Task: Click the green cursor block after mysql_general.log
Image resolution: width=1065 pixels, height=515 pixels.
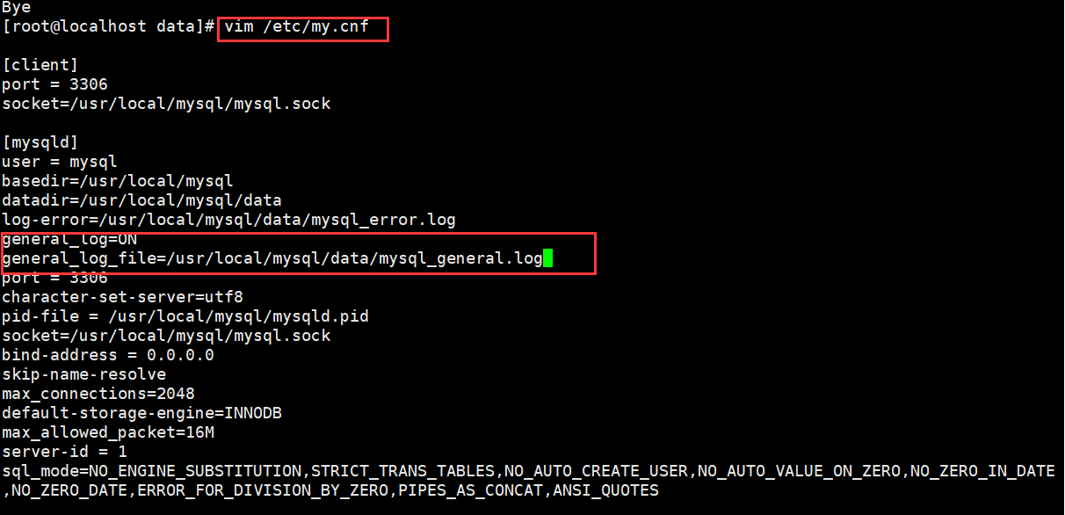Action: [547, 258]
